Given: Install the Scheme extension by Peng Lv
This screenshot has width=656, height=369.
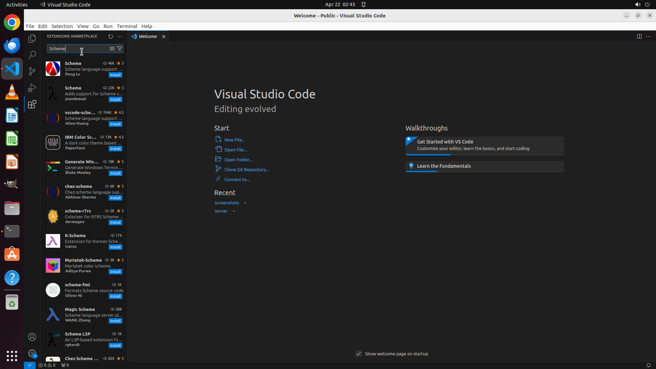Looking at the screenshot, I should (115, 75).
